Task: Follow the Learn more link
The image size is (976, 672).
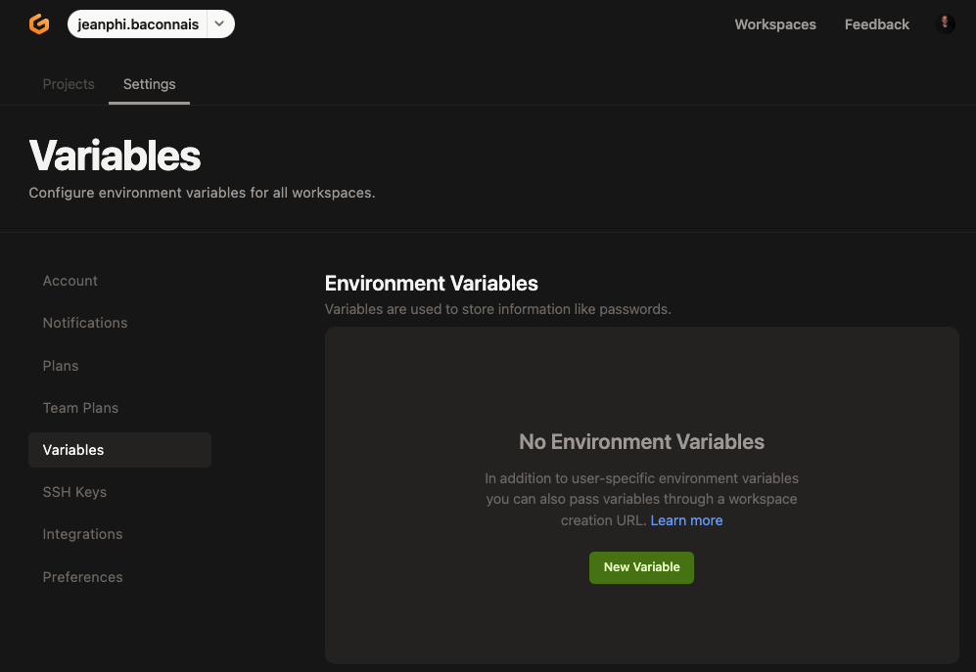Action: pos(686,520)
